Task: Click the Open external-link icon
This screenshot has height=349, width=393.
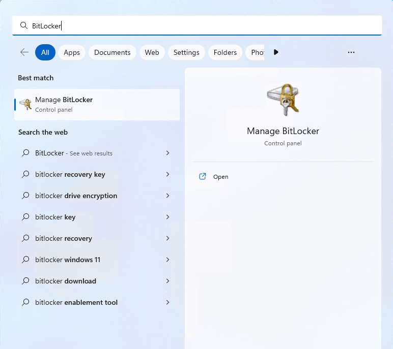Action: click(x=203, y=177)
